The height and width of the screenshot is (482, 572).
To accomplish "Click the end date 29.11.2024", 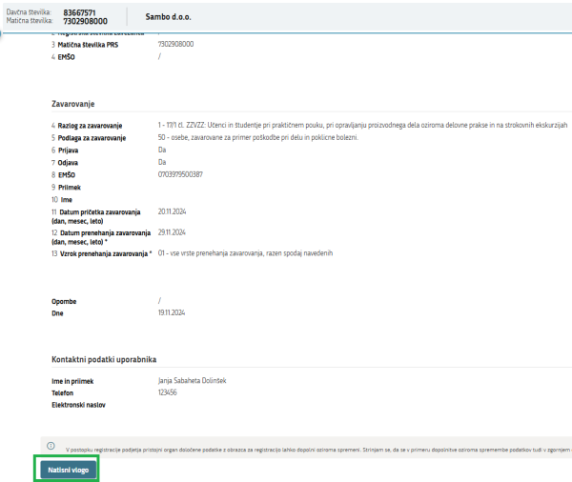I will pos(172,232).
